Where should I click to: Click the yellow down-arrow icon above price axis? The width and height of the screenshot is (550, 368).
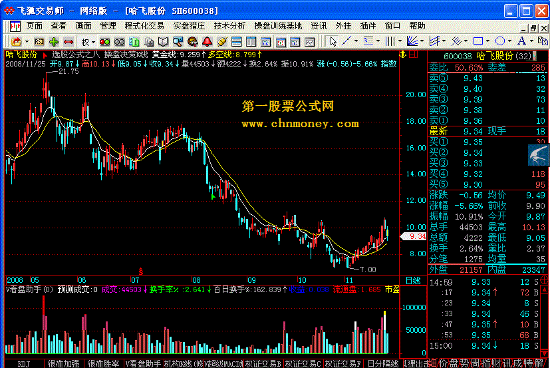pos(402,55)
